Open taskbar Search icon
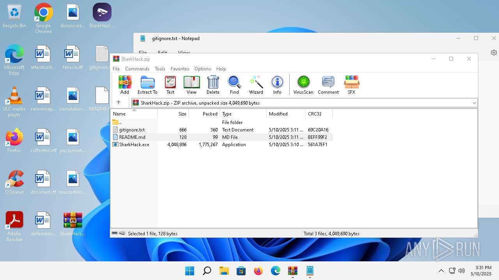 (x=207, y=271)
